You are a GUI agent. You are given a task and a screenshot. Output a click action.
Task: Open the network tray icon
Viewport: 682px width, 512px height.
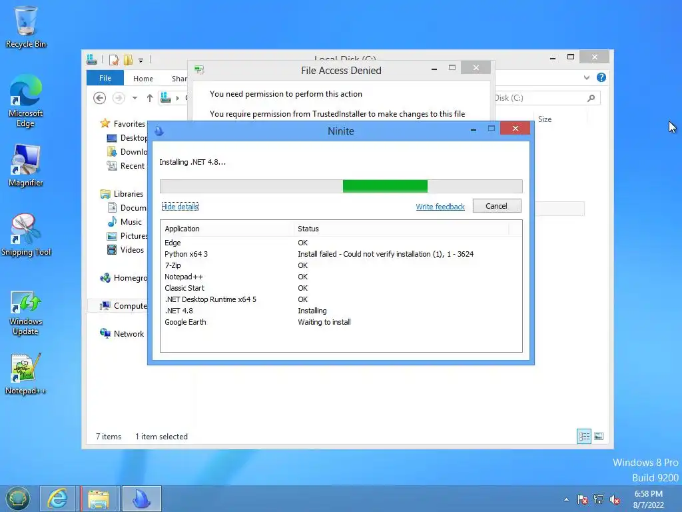click(599, 499)
